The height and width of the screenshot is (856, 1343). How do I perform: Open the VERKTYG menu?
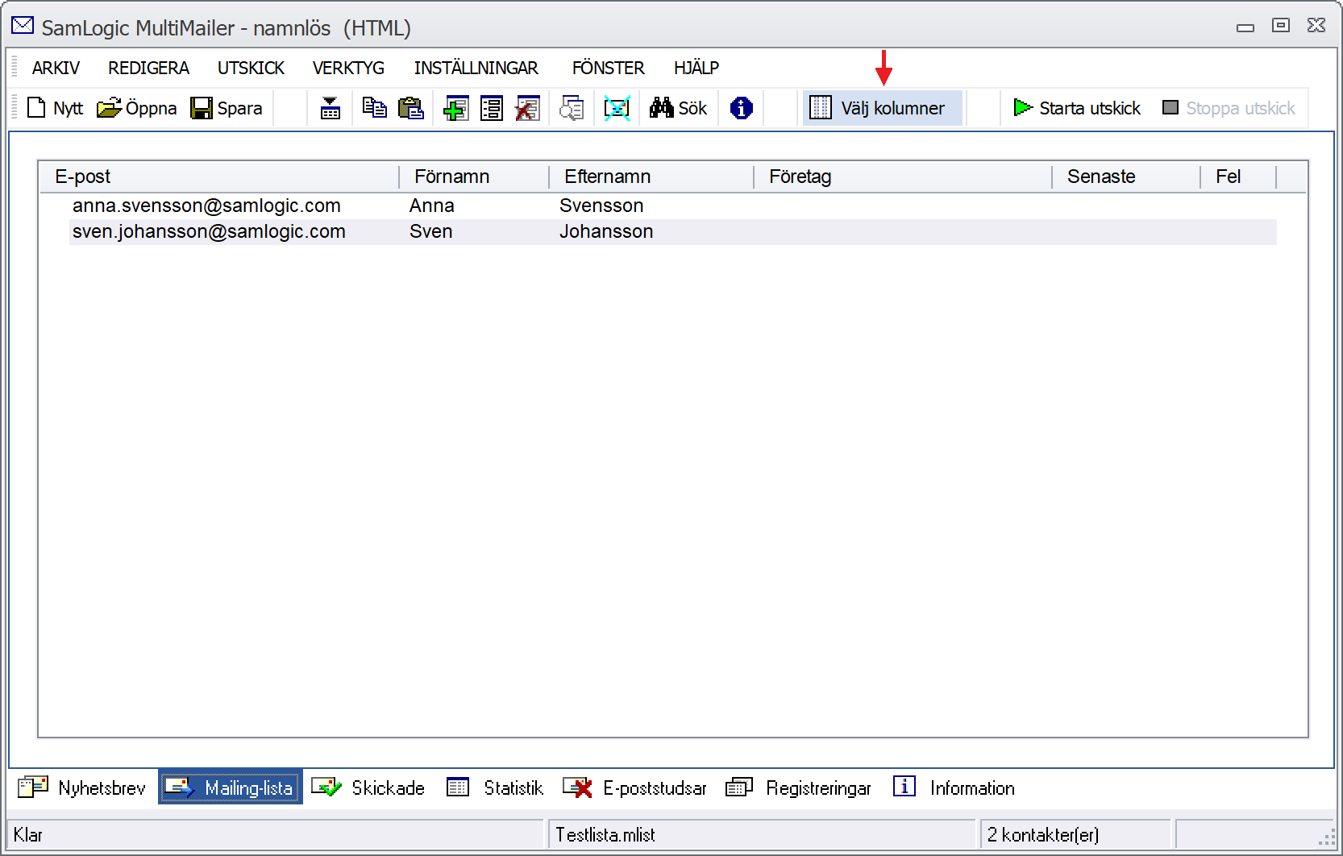(x=348, y=68)
